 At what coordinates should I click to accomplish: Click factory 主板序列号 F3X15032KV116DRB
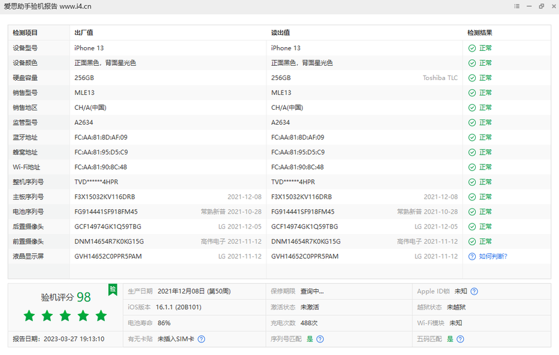tap(104, 197)
